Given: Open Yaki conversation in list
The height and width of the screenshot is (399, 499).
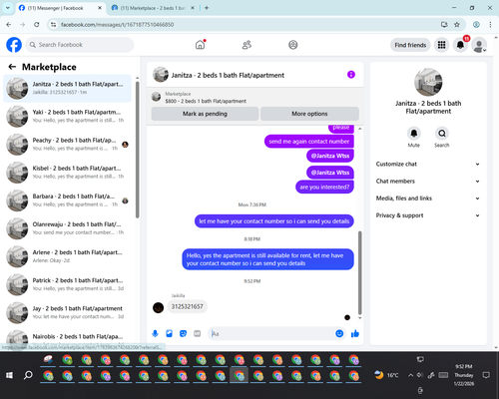Looking at the screenshot, I should pyautogui.click(x=67, y=117).
